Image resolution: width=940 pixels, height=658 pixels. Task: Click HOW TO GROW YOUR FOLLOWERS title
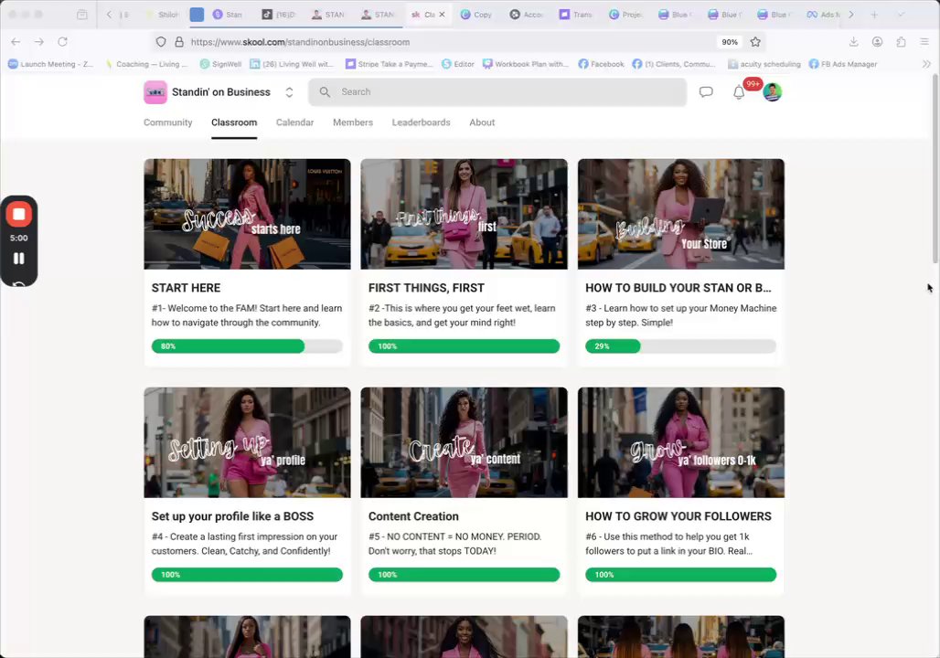[678, 516]
